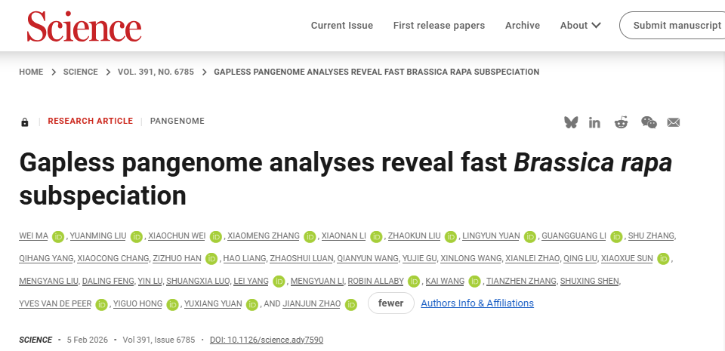Screen dimensions: 725x351
Task: Open Vol. 391, No. 6785 breadcrumb
Action: (156, 72)
